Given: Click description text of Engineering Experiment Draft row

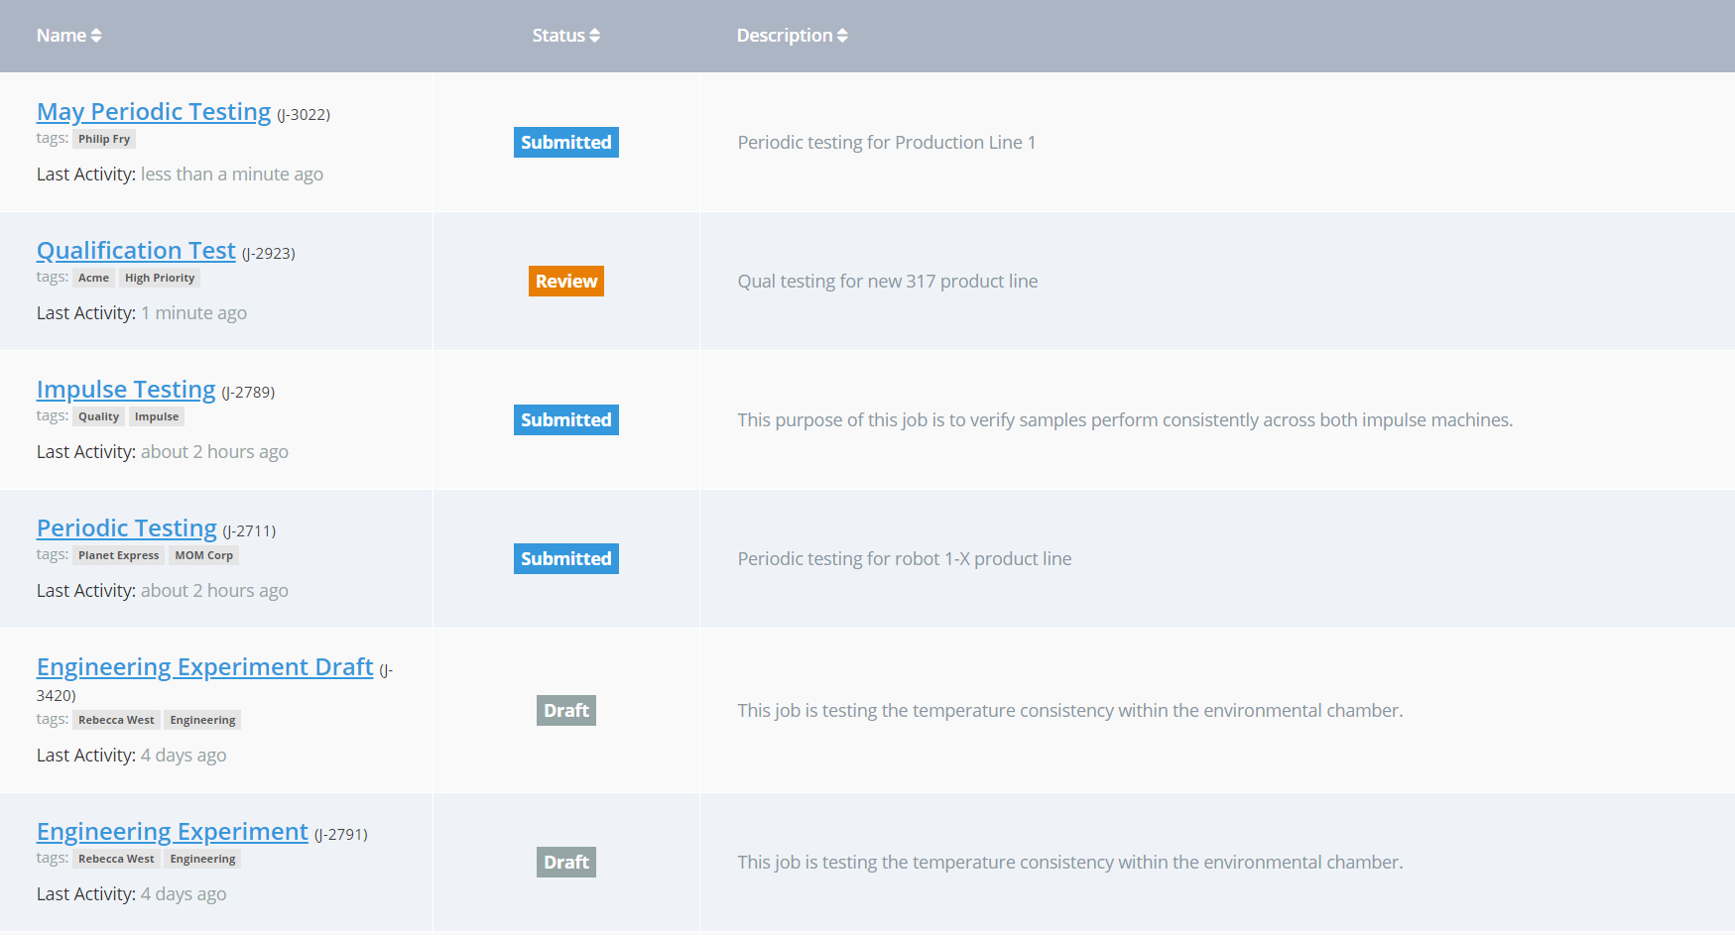Looking at the screenshot, I should click(x=1070, y=711).
